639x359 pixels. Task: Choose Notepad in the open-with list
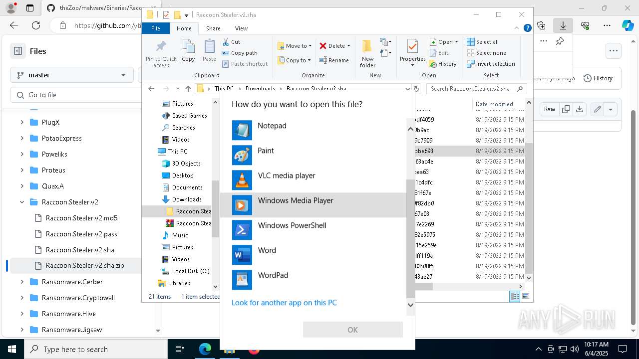pos(313,130)
